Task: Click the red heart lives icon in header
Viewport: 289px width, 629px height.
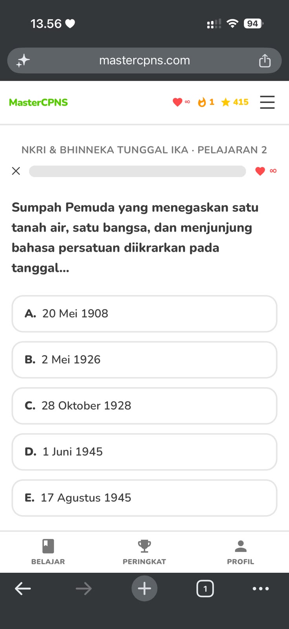Action: (177, 102)
